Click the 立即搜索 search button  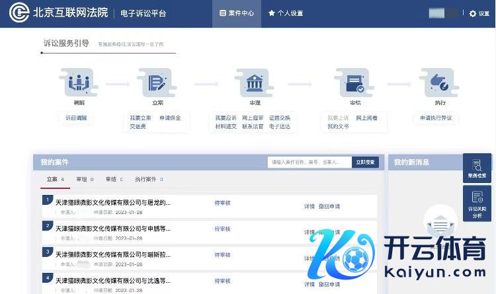coord(364,162)
